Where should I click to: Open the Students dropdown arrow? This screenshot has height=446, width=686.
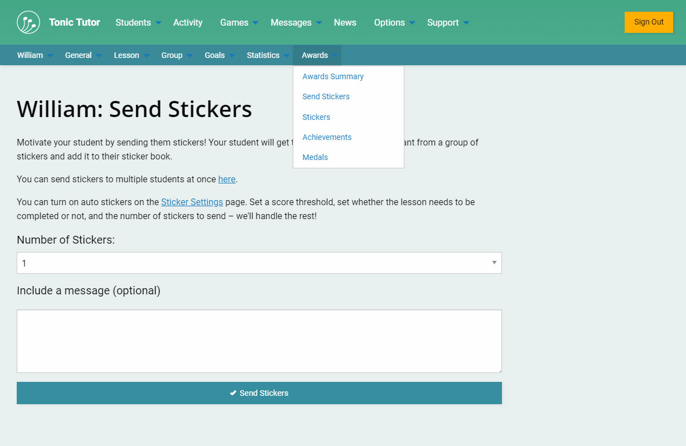(158, 23)
